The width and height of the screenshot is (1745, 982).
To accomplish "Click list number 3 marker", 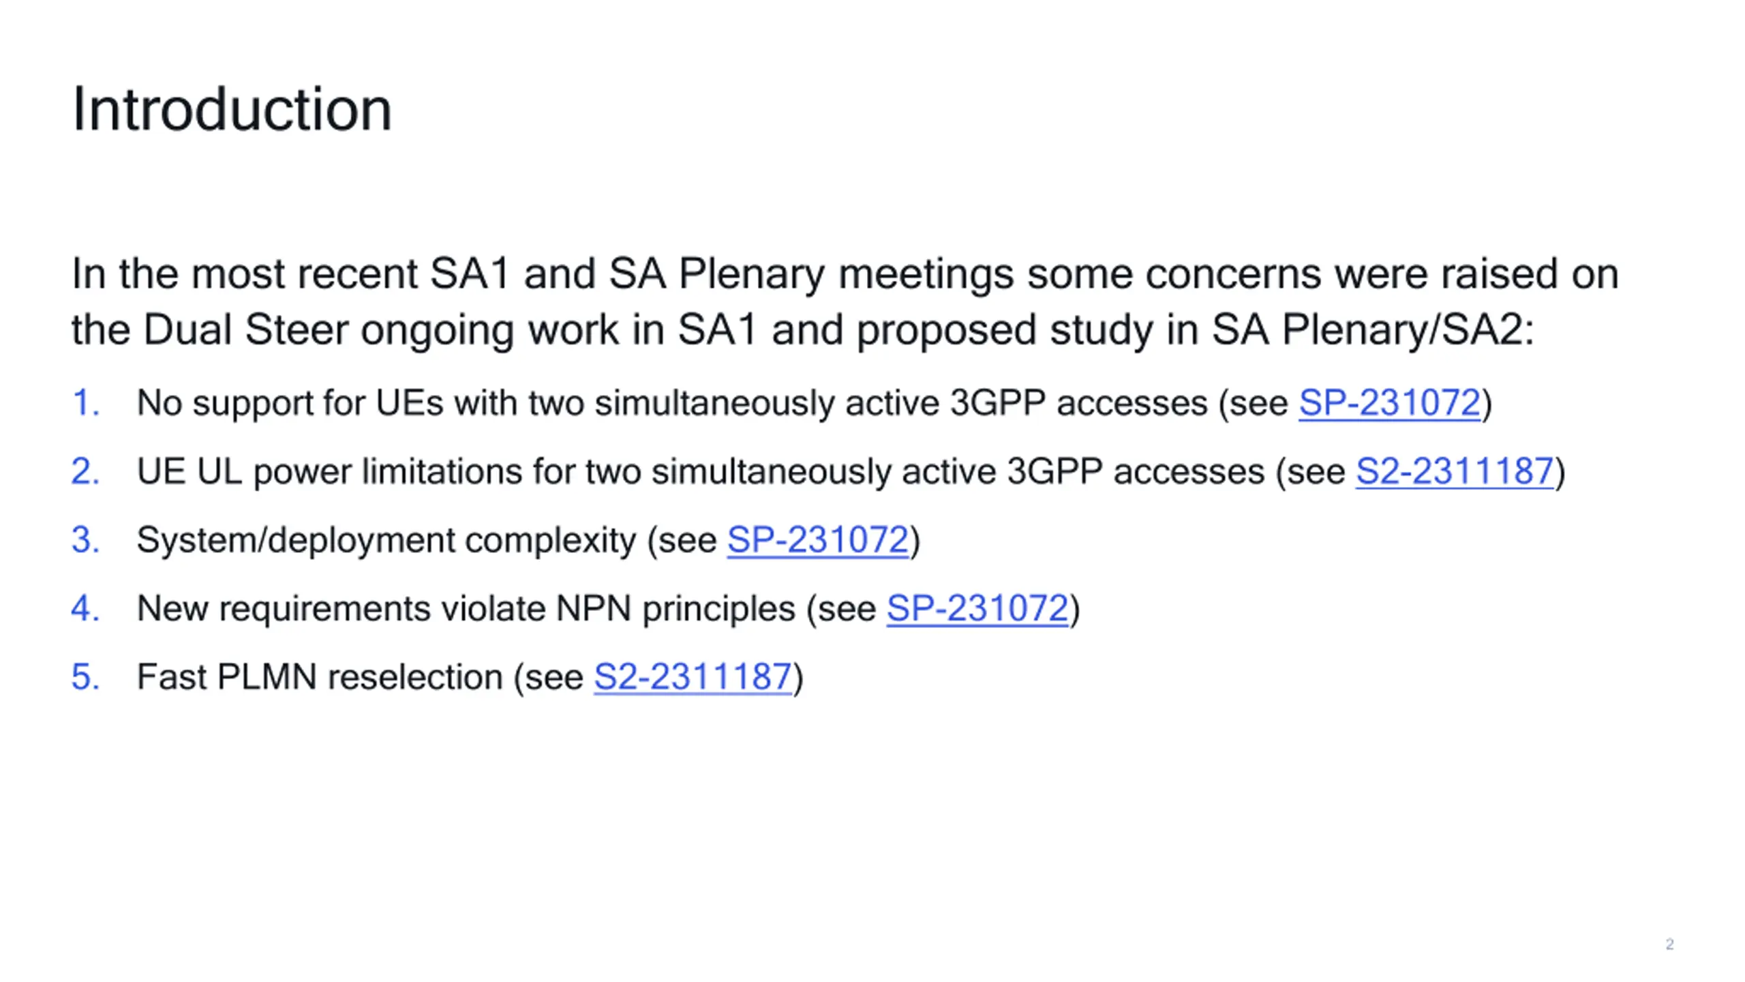I will tap(86, 540).
